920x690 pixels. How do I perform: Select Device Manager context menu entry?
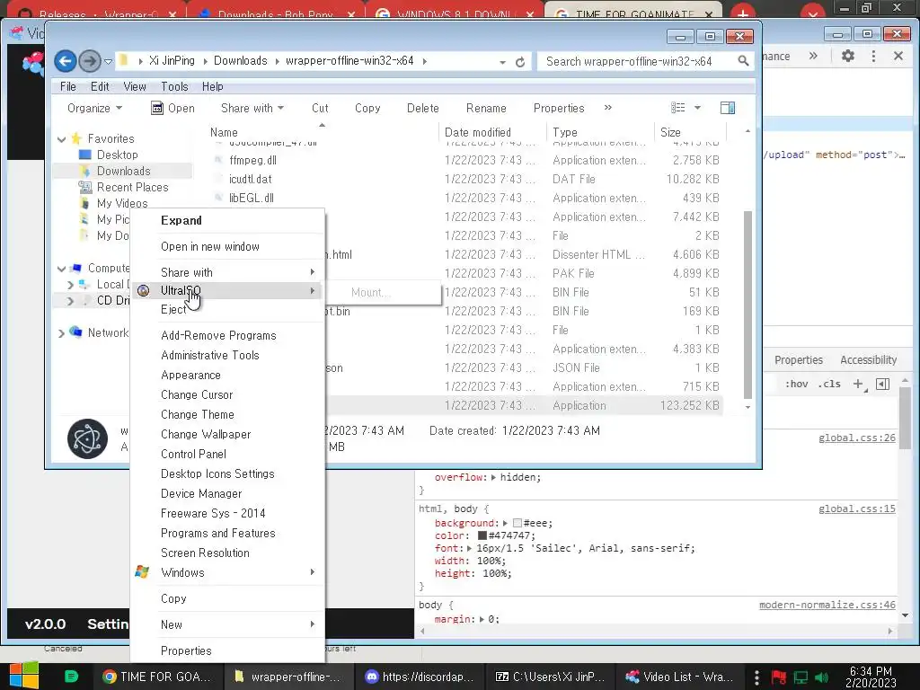[201, 493]
